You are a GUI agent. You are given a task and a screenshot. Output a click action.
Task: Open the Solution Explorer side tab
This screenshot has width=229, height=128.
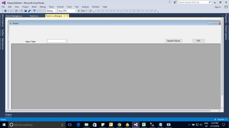(x=226, y=32)
